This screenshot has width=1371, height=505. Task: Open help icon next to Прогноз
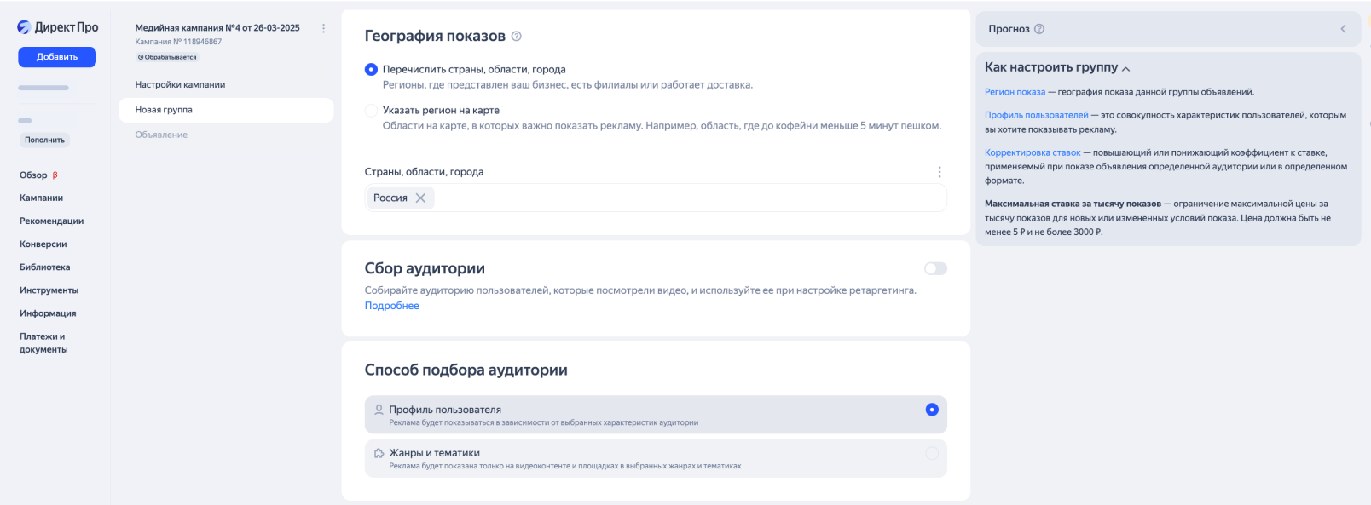[1039, 29]
